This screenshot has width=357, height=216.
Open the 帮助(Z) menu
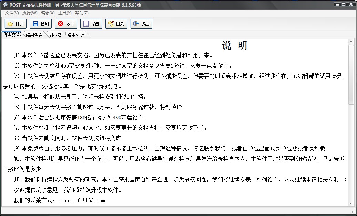click(82, 13)
